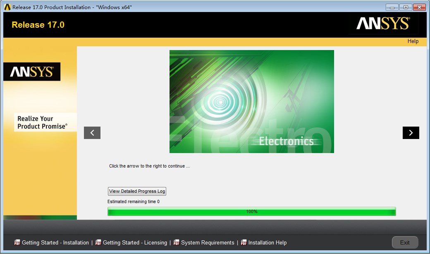This screenshot has width=430, height=254.
Task: Open Getting Started - Installation link
Action: tap(55, 243)
